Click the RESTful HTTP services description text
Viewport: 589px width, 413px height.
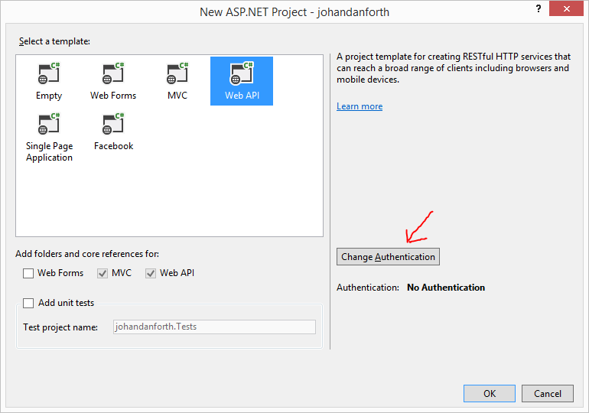pyautogui.click(x=454, y=68)
